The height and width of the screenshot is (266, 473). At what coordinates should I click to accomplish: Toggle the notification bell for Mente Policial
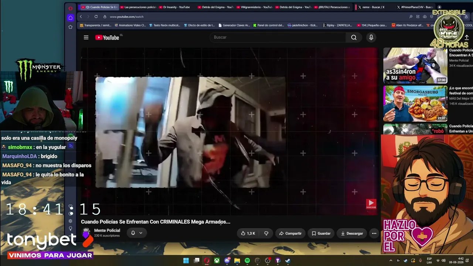[x=133, y=233]
